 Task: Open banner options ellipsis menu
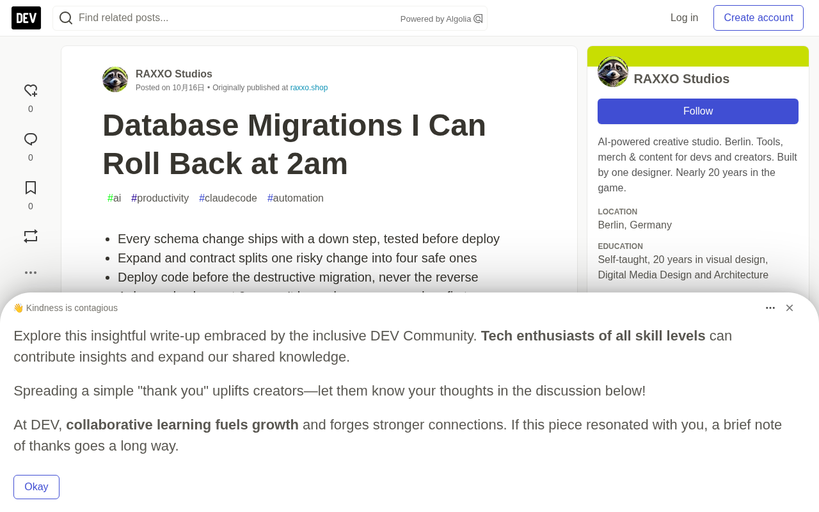(x=770, y=308)
